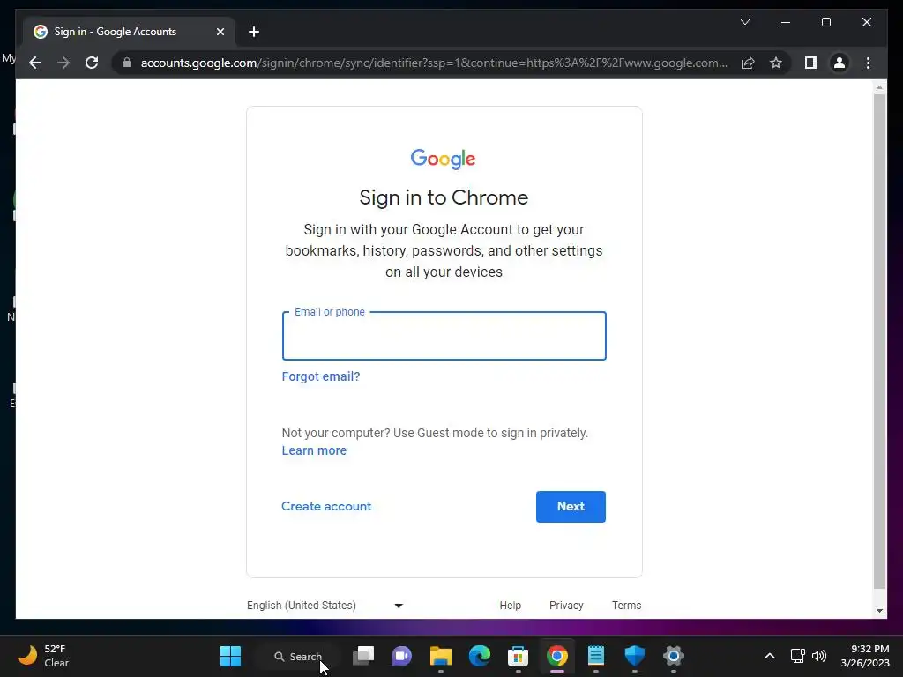Open the tab search chevron

pos(744,22)
